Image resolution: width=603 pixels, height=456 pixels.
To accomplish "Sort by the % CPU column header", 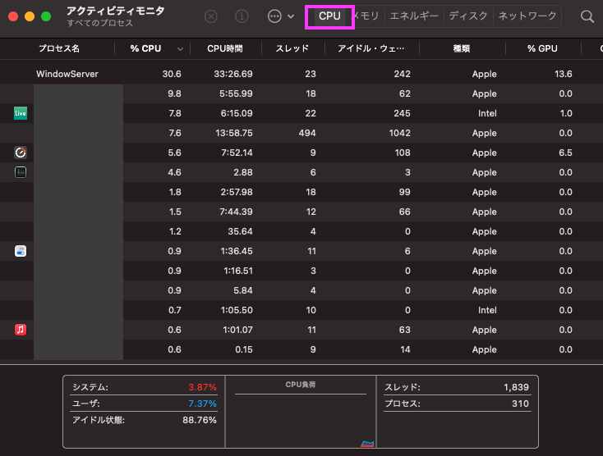I will 145,48.
